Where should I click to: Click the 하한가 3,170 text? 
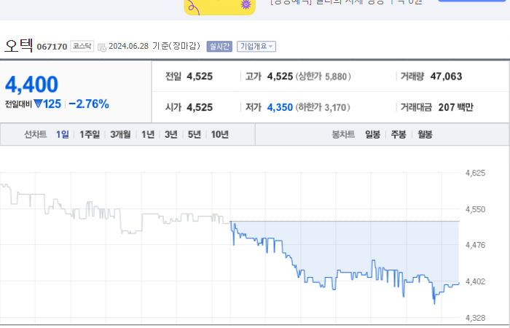pyautogui.click(x=323, y=107)
